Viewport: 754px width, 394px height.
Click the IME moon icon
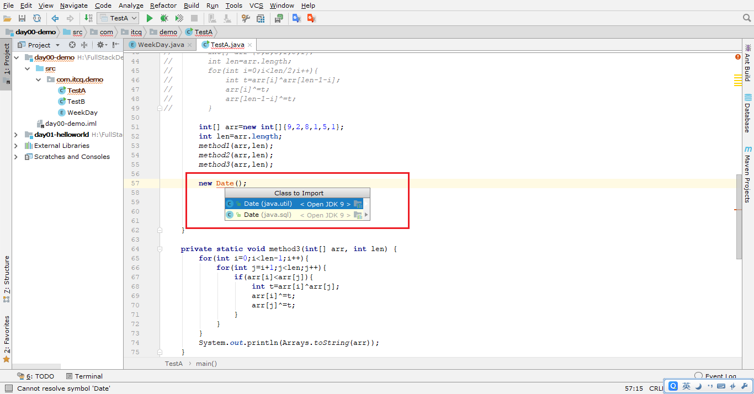click(698, 387)
